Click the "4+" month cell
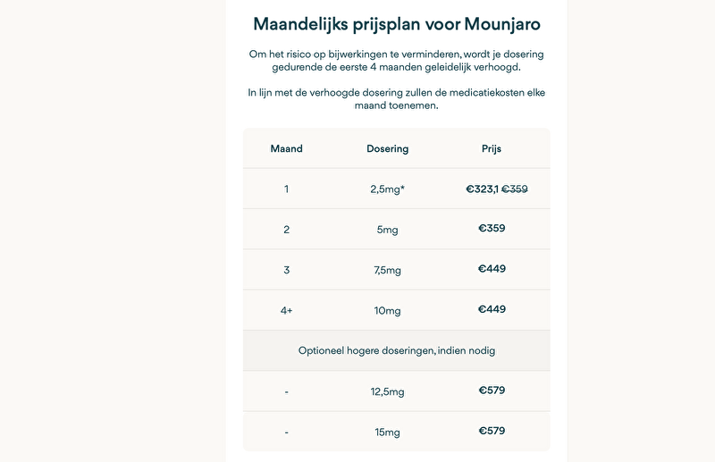This screenshot has height=462, width=715. click(x=286, y=310)
